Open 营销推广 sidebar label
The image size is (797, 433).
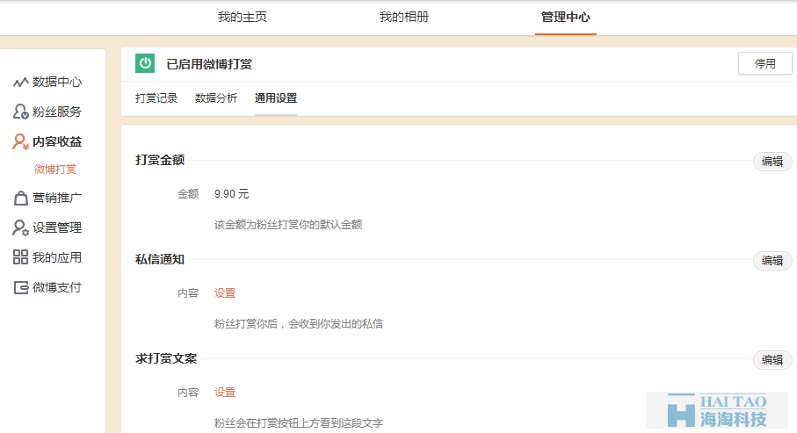[57, 198]
